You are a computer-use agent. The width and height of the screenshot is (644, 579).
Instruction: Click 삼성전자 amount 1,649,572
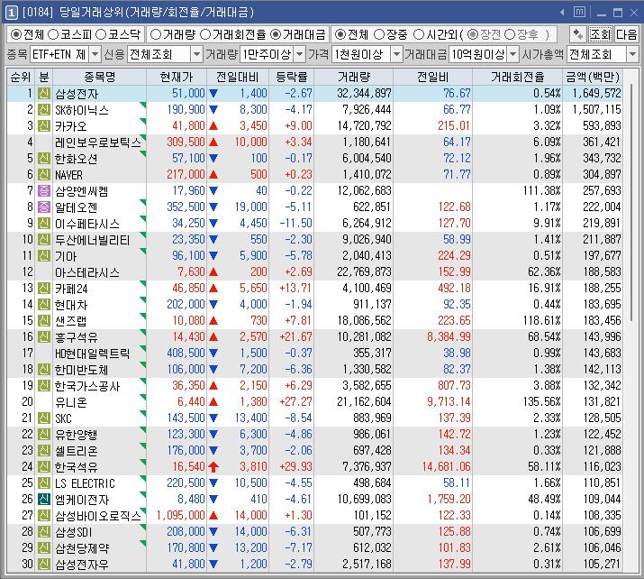(597, 94)
